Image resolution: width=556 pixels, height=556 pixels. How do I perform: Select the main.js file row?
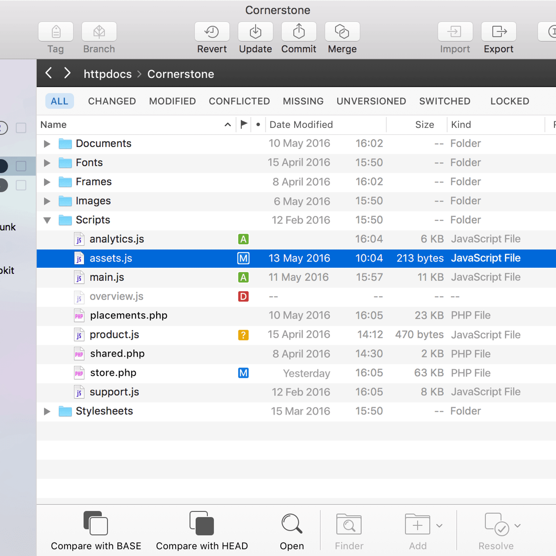(x=296, y=277)
